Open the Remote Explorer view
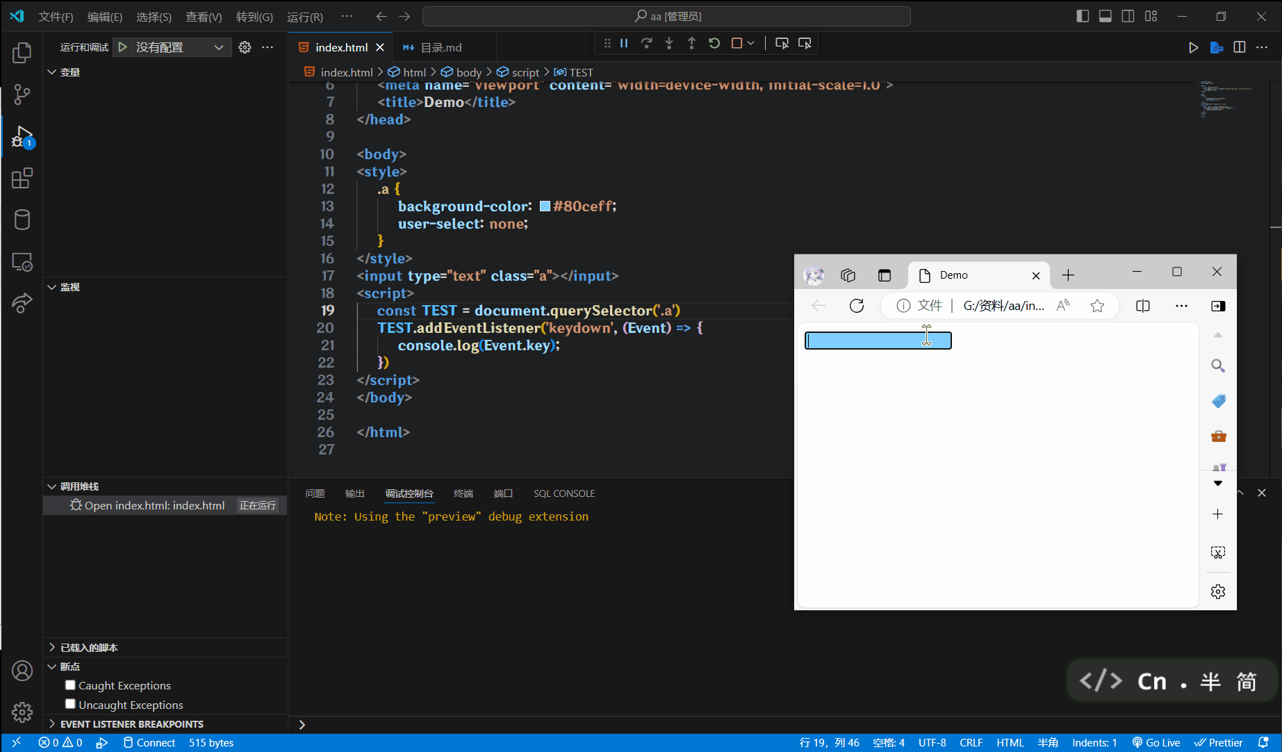Viewport: 1282px width, 752px height. 22,262
